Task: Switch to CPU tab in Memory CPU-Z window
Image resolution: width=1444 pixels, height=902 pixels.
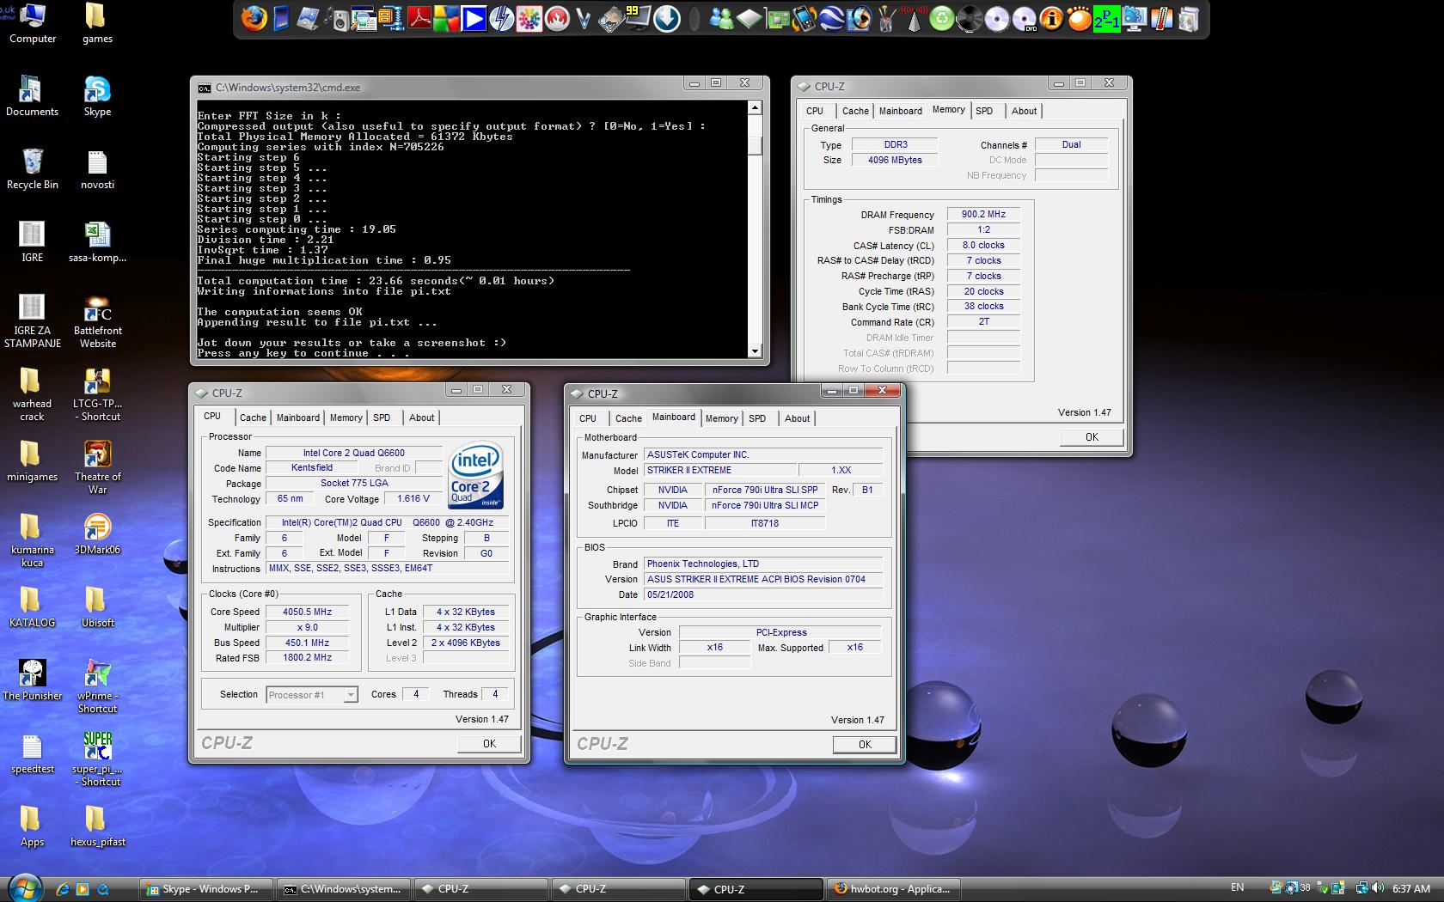Action: tap(815, 111)
